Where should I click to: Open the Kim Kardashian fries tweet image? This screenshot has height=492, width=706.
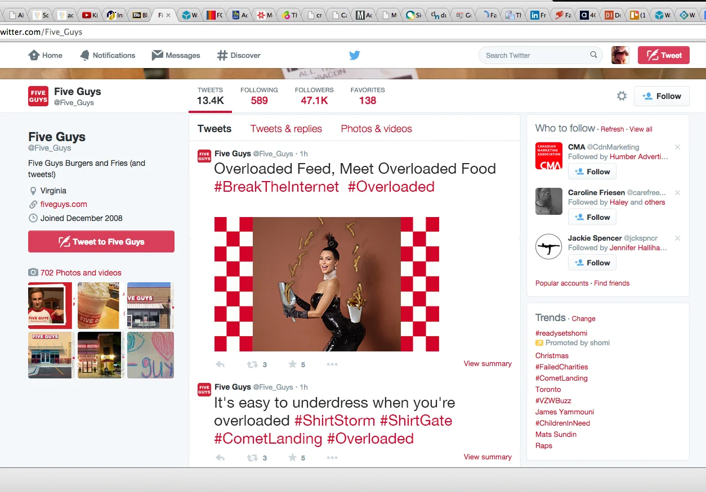point(327,284)
